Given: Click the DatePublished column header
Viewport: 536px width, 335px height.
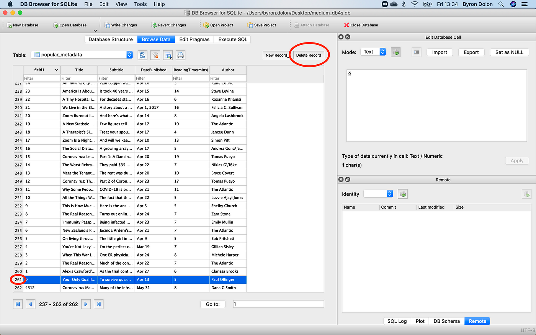Looking at the screenshot, I should pyautogui.click(x=154, y=70).
